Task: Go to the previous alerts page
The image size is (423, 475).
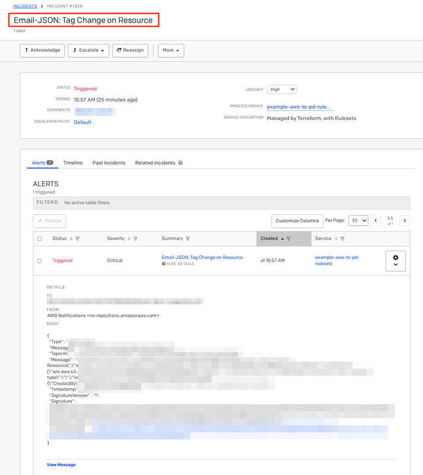Action: coord(376,220)
